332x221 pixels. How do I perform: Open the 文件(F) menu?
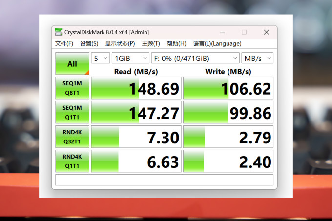(x=64, y=44)
